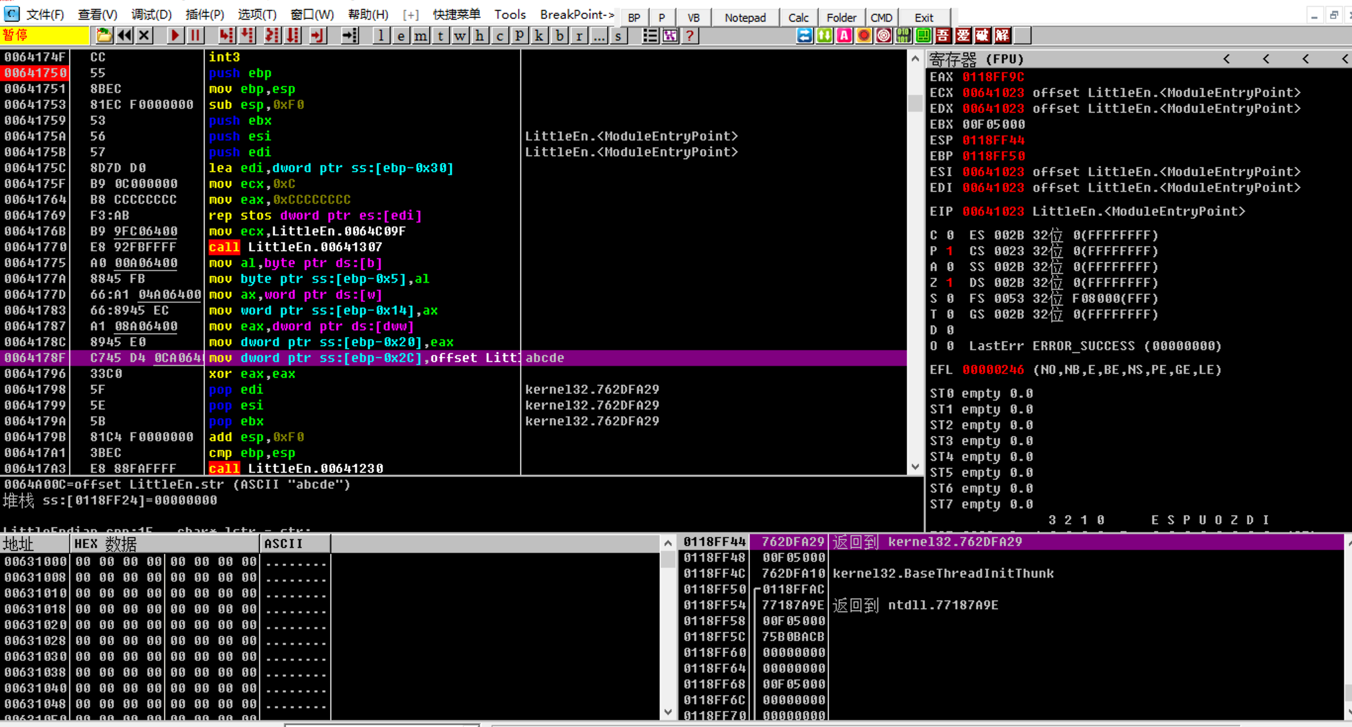Click the VB shortcut button

coord(693,17)
